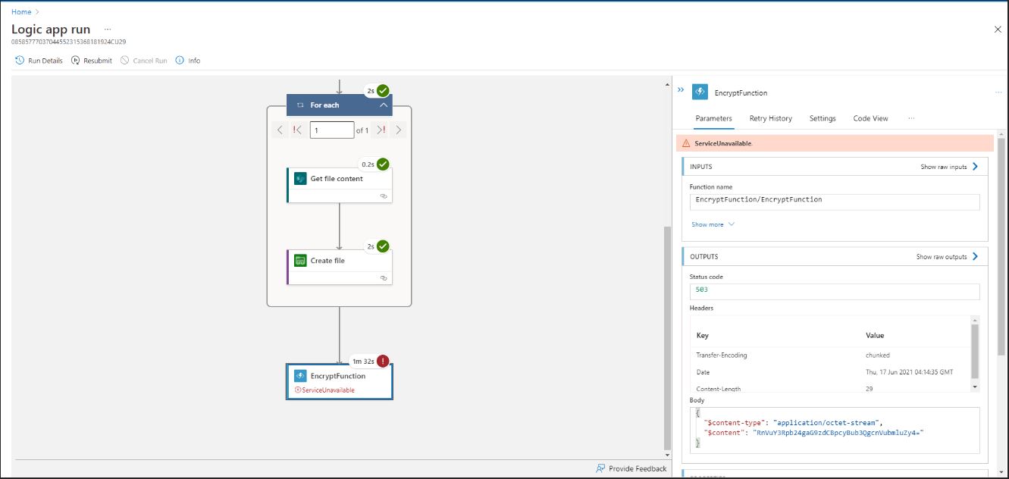Click the Azure Function icon beside EncryptFunction
Viewport: 1009px width, 479px height.
[300, 375]
